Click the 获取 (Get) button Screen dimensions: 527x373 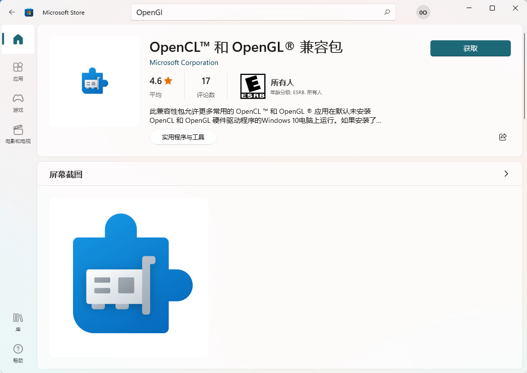(470, 48)
